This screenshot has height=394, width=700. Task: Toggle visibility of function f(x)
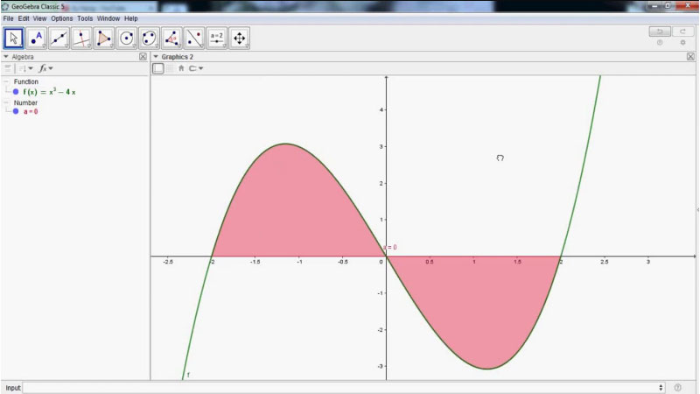[x=16, y=91]
